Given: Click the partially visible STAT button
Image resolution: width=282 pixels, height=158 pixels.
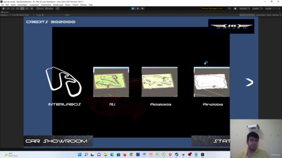Looking at the screenshot, I should (211, 141).
